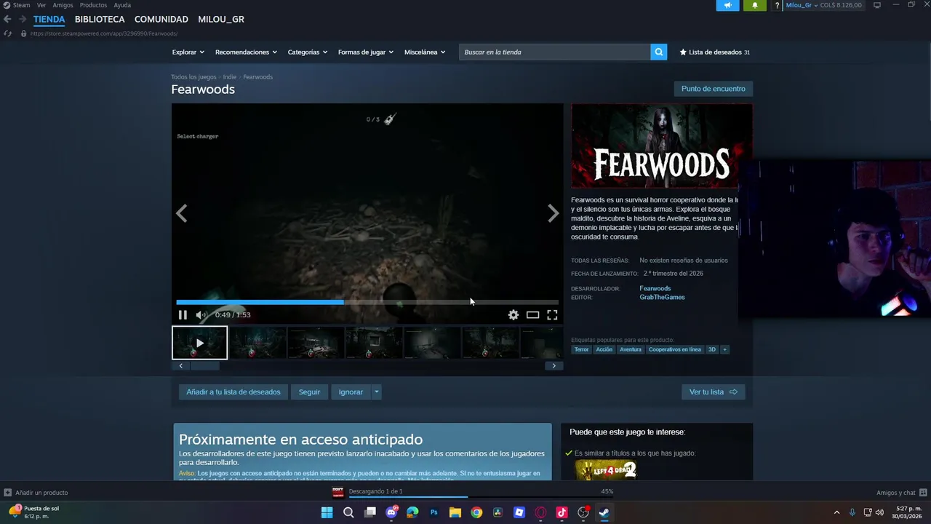Enter fullscreen on the trailer player
The image size is (931, 524).
pyautogui.click(x=552, y=314)
